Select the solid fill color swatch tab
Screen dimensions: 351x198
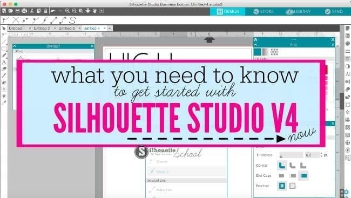point(258,52)
